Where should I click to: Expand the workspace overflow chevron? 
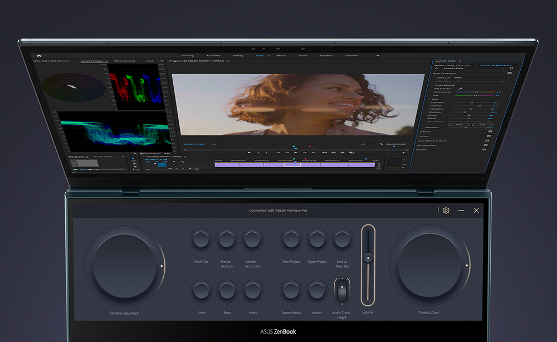378,56
